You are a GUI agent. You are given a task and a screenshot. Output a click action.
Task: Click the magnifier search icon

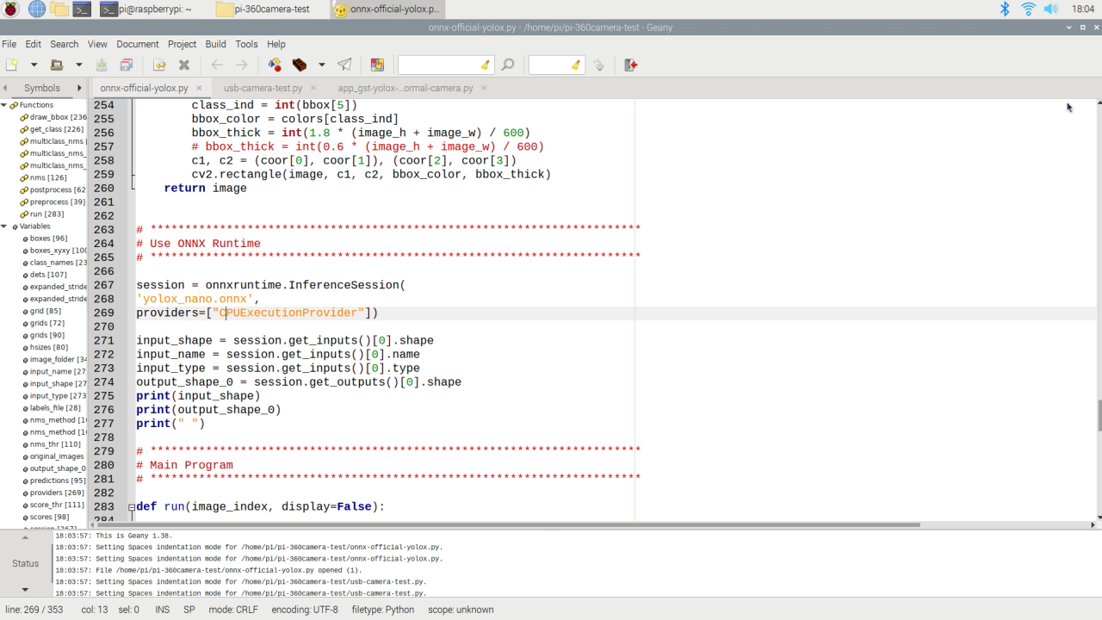(508, 65)
